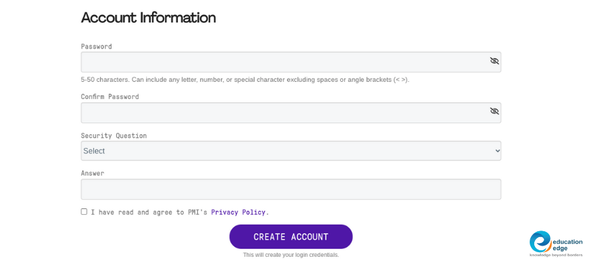Focus the Password input field
590x262 pixels.
click(282, 62)
